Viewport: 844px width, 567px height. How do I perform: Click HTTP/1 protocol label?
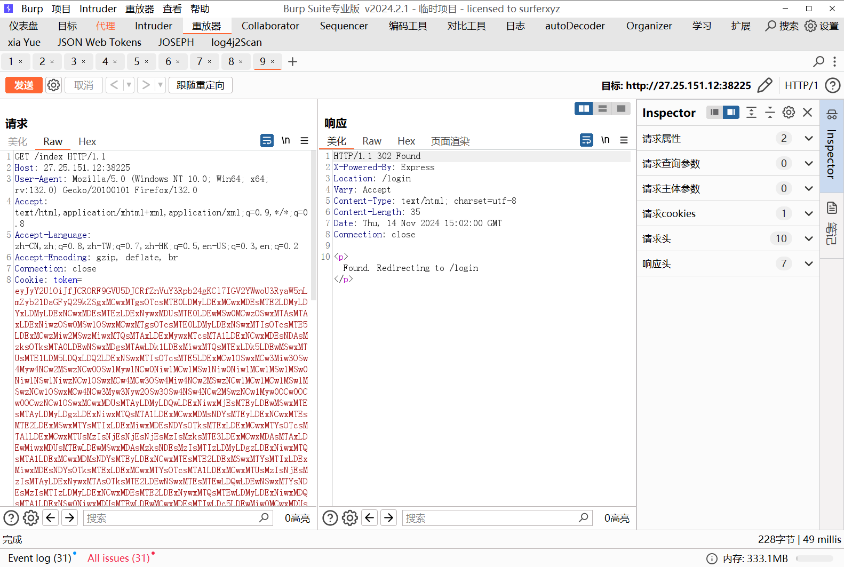801,85
